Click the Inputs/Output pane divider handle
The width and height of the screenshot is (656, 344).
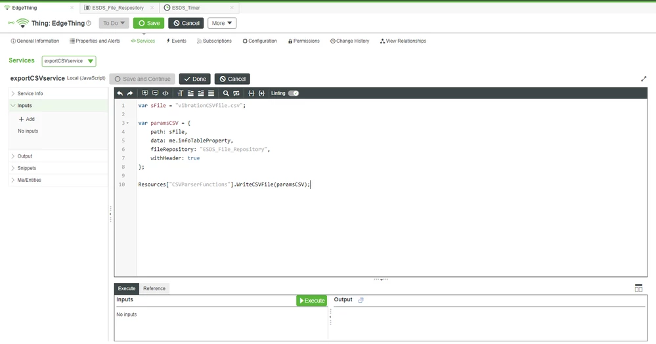330,317
